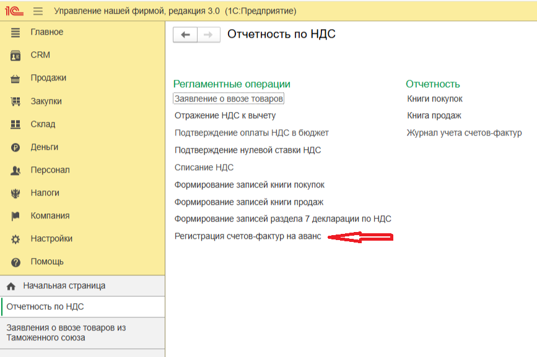Open Формирование записей книги продаж
The width and height of the screenshot is (537, 357).
click(249, 202)
